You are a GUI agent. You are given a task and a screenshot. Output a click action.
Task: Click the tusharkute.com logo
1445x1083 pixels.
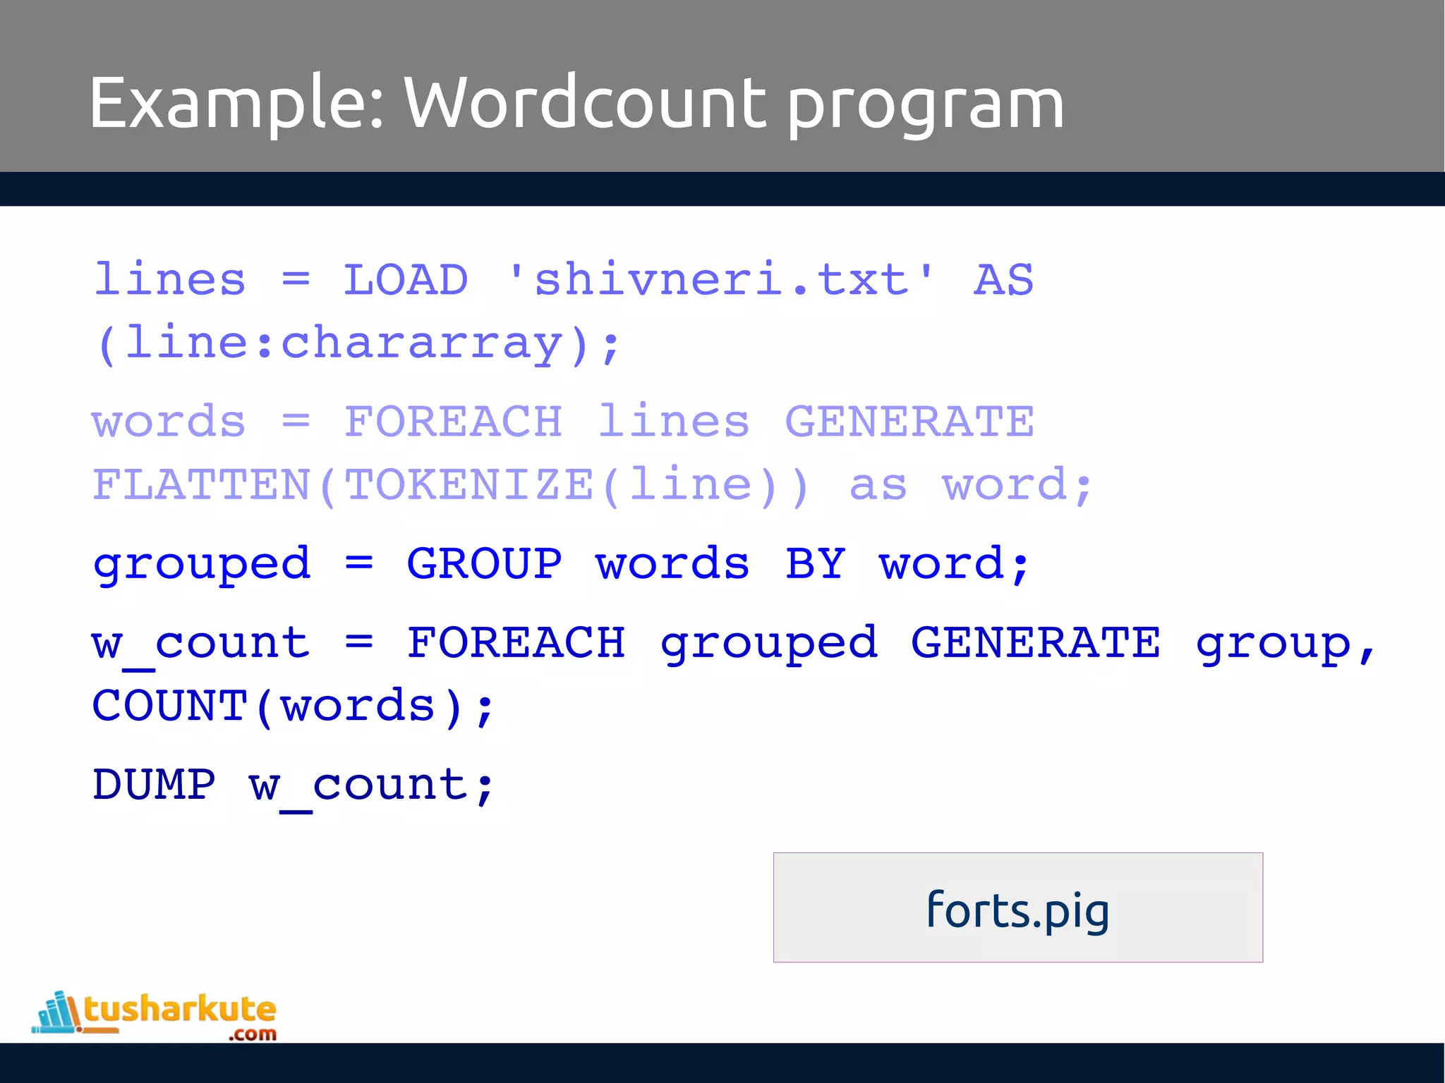pos(155,1015)
